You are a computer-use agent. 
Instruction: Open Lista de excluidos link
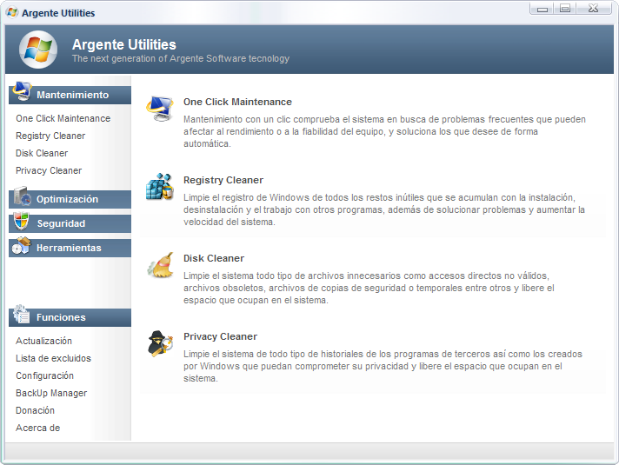point(53,358)
